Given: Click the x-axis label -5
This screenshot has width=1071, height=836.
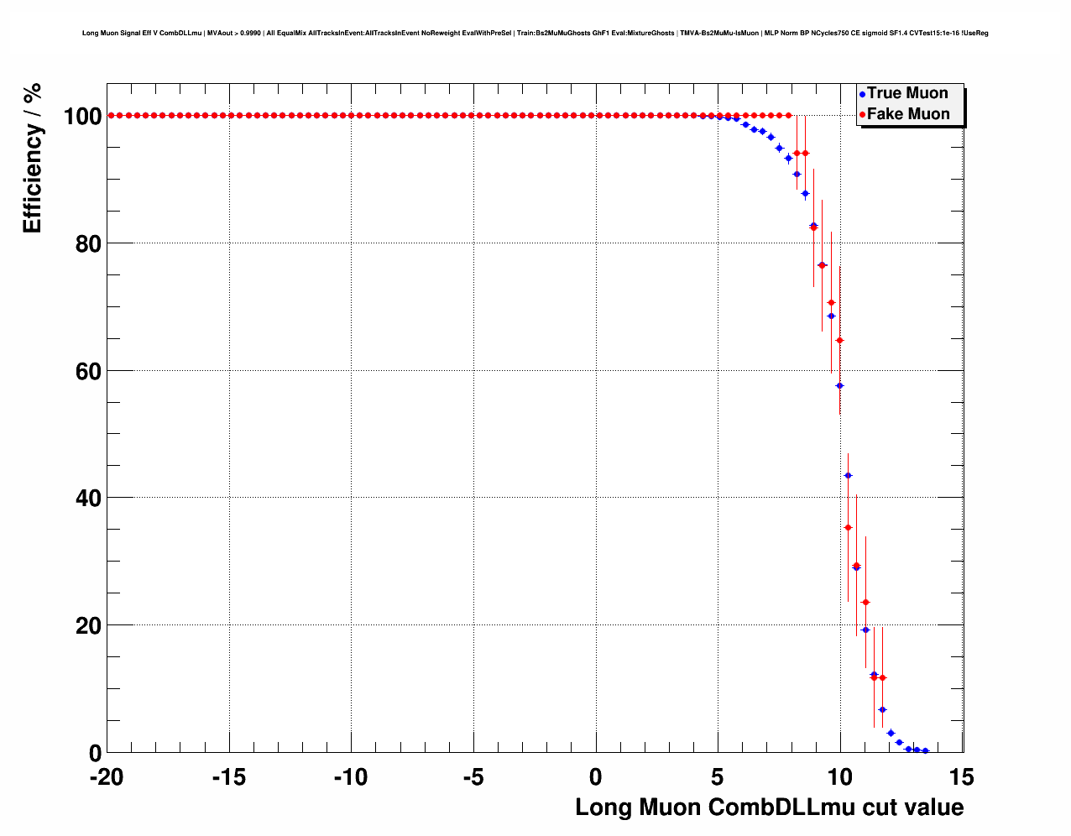Looking at the screenshot, I should [x=473, y=778].
